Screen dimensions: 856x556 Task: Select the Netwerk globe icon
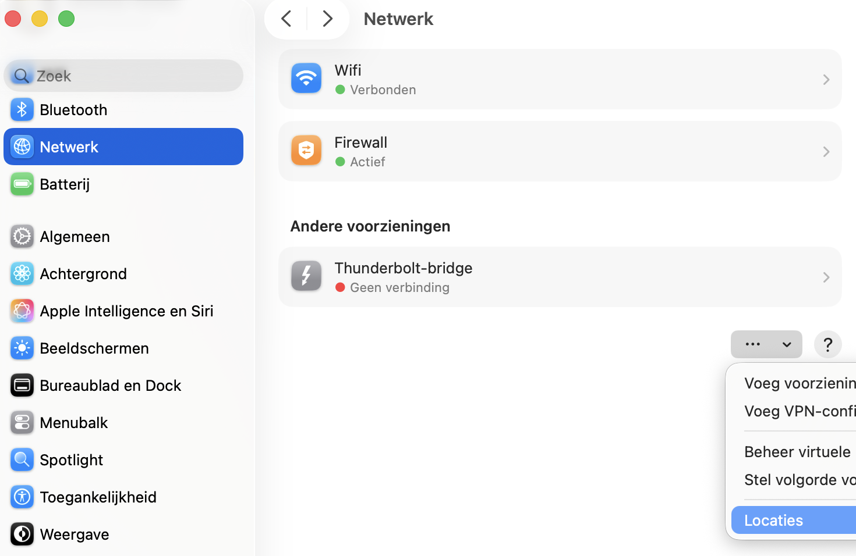coord(22,147)
